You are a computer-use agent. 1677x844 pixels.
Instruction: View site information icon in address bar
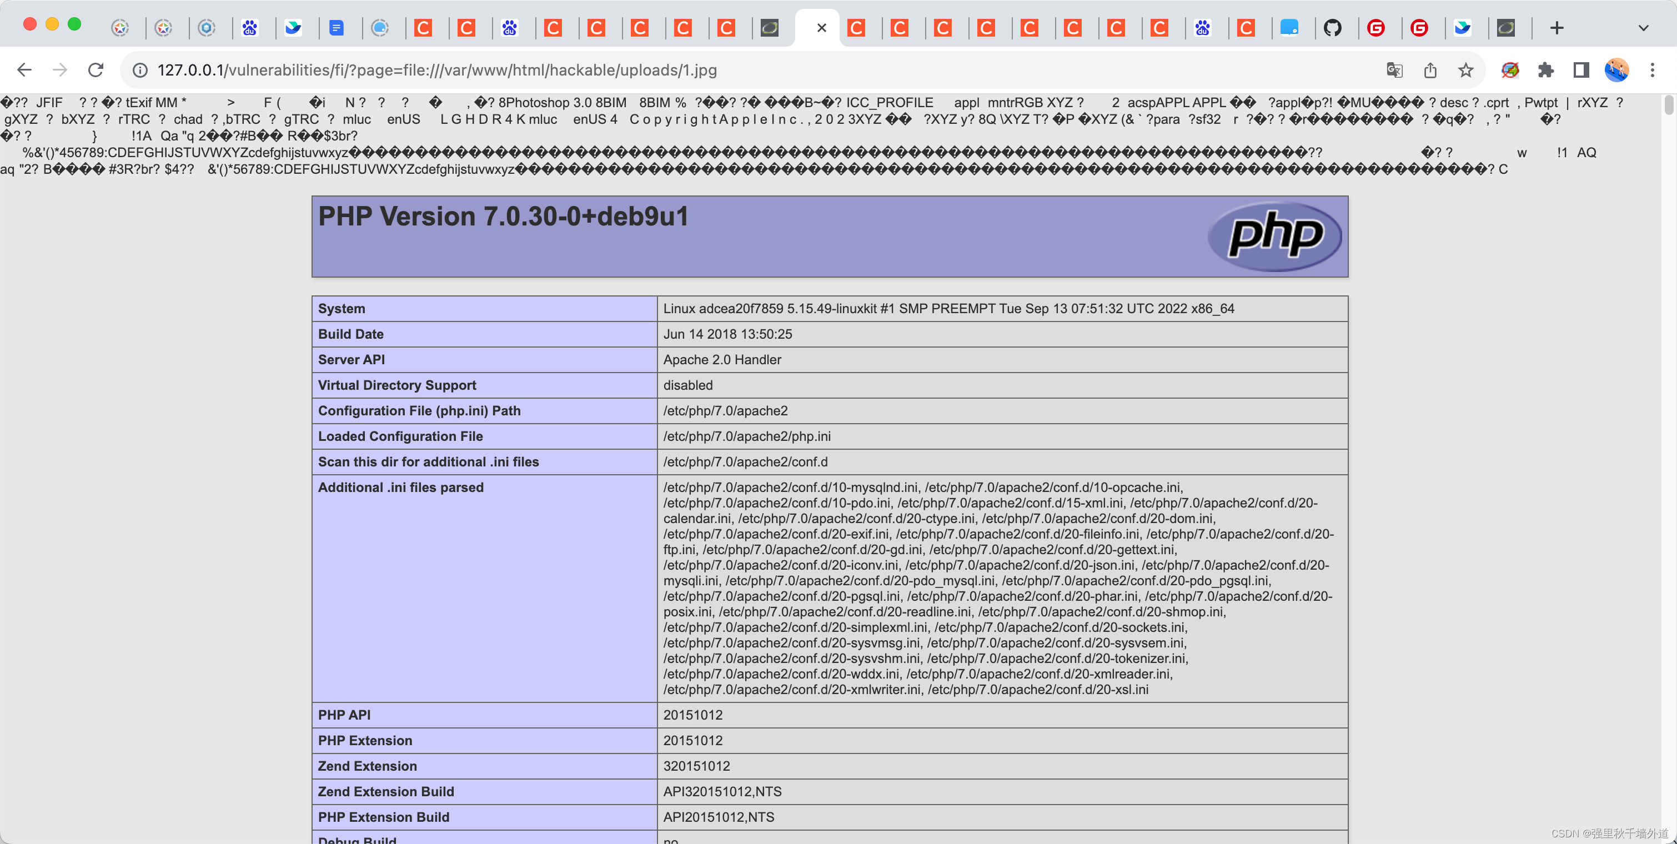(x=140, y=69)
